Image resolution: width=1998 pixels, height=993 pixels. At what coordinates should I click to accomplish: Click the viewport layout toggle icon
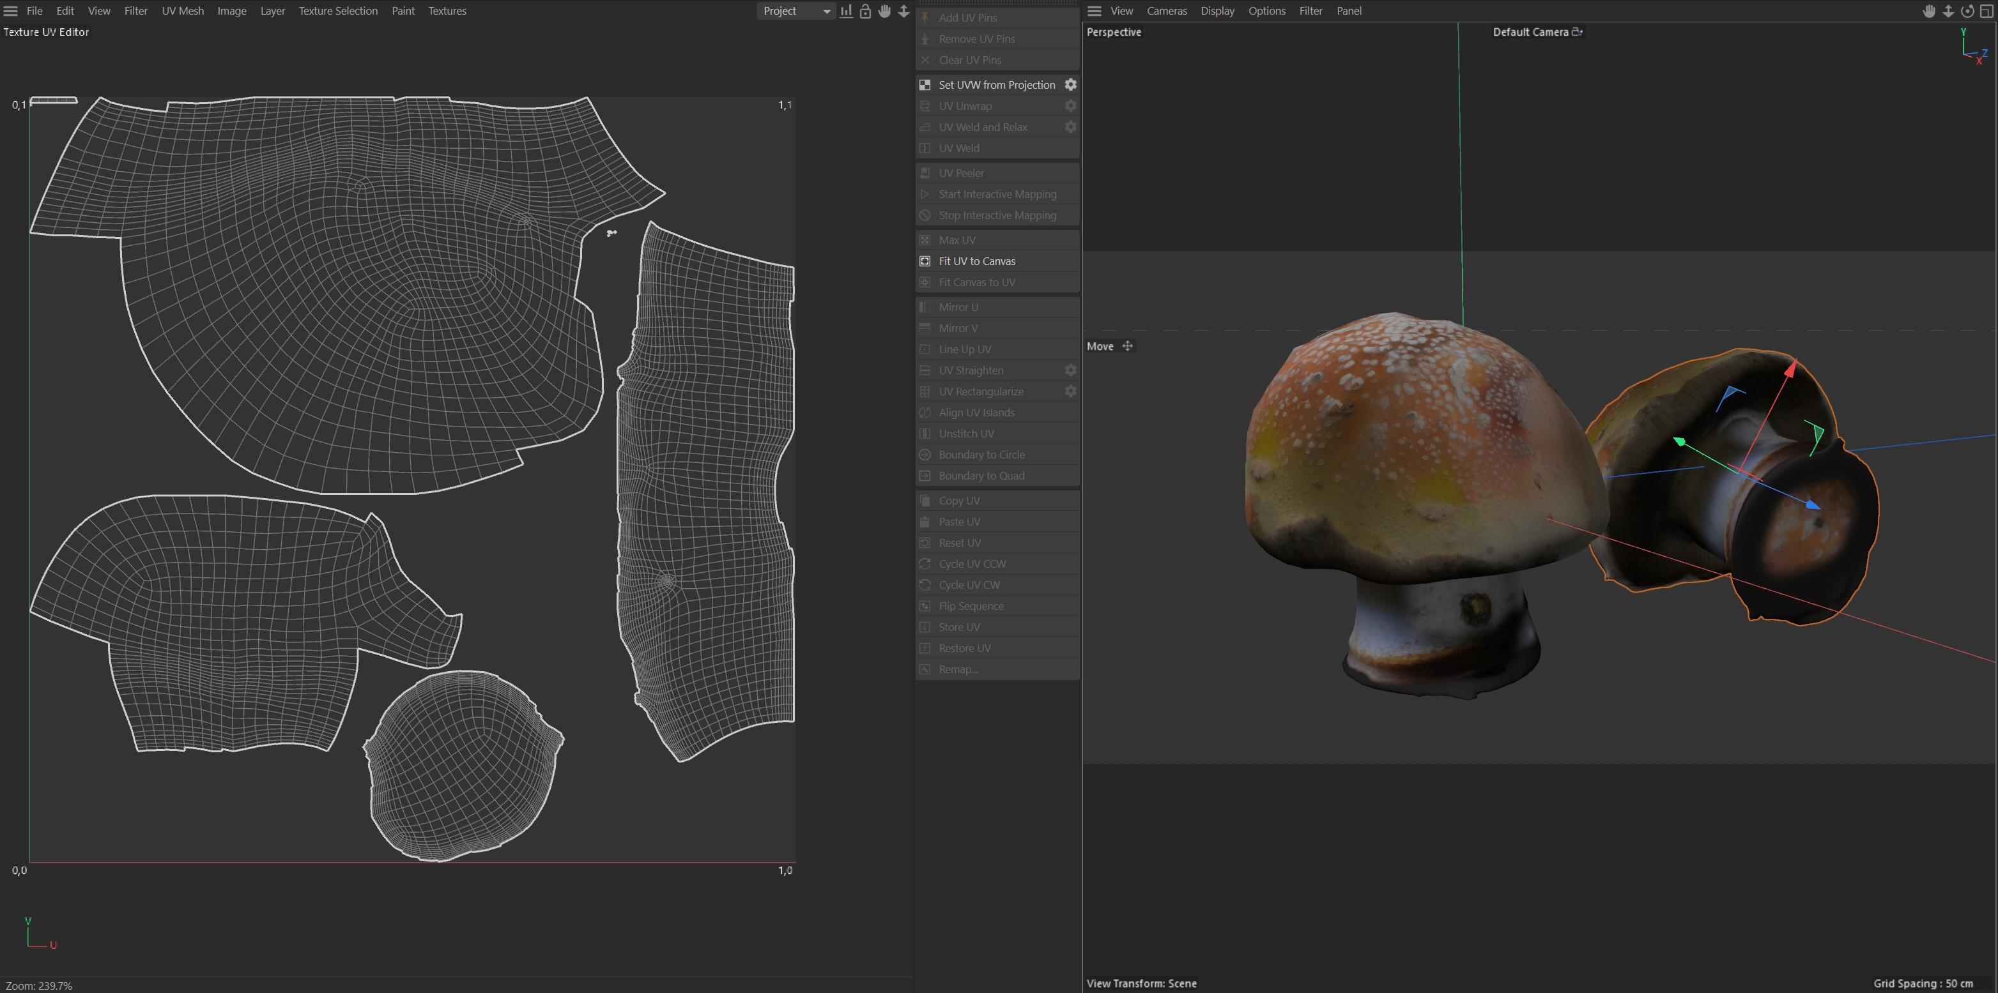[x=1986, y=11]
